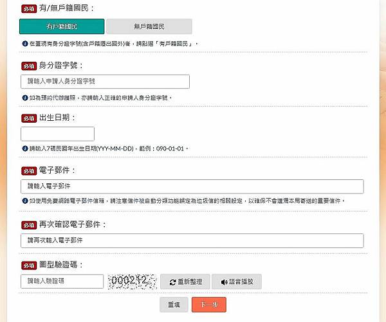The image size is (386, 322).
Task: Refresh the captcha with 重新整理
Action: click(x=185, y=282)
